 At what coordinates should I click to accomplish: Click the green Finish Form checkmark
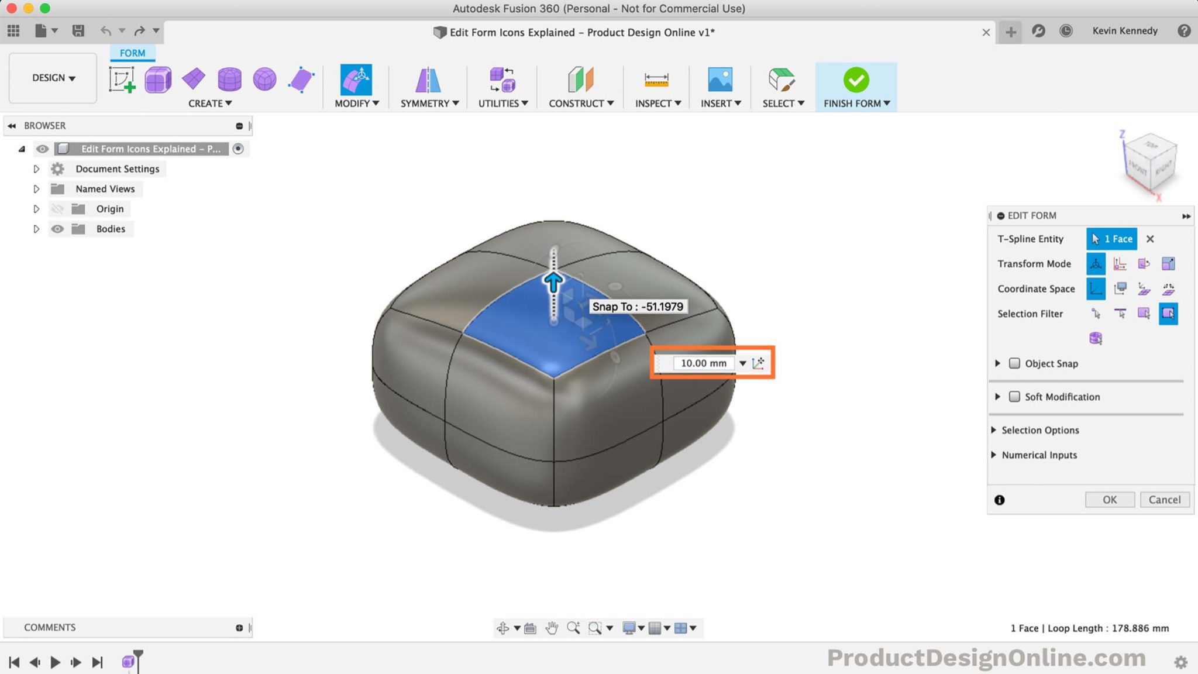pos(856,79)
